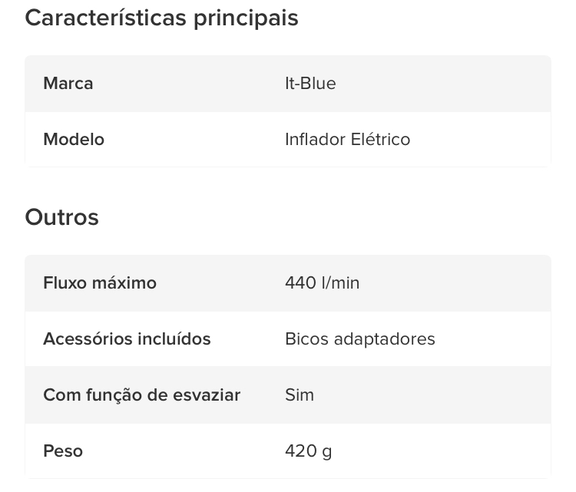The image size is (576, 492).
Task: Select the 'Outros' section heading
Action: (x=61, y=217)
